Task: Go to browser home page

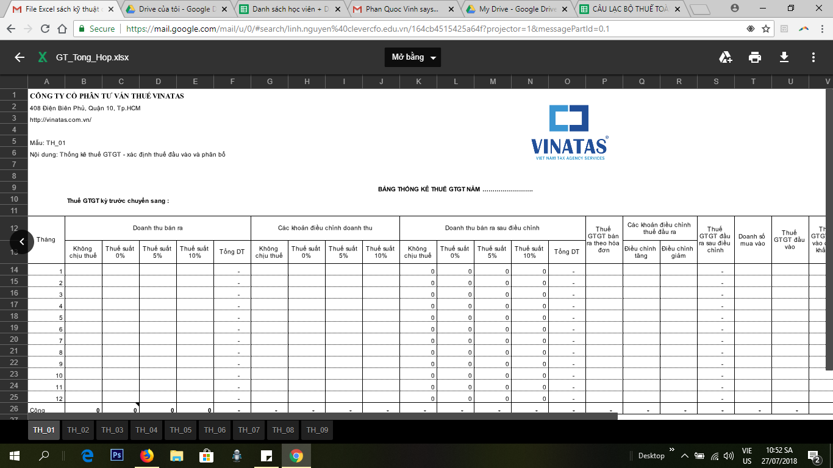Action: coord(62,29)
